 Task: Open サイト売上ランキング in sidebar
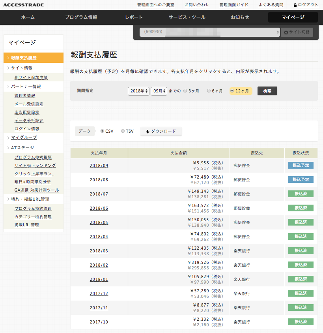pyautogui.click(x=35, y=166)
